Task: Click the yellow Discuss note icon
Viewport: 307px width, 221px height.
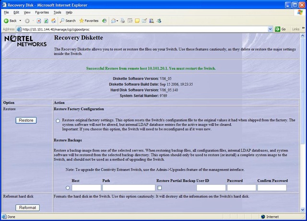Action: (137, 21)
